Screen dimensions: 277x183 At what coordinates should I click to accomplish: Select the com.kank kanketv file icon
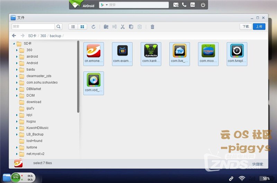pyautogui.click(x=151, y=54)
